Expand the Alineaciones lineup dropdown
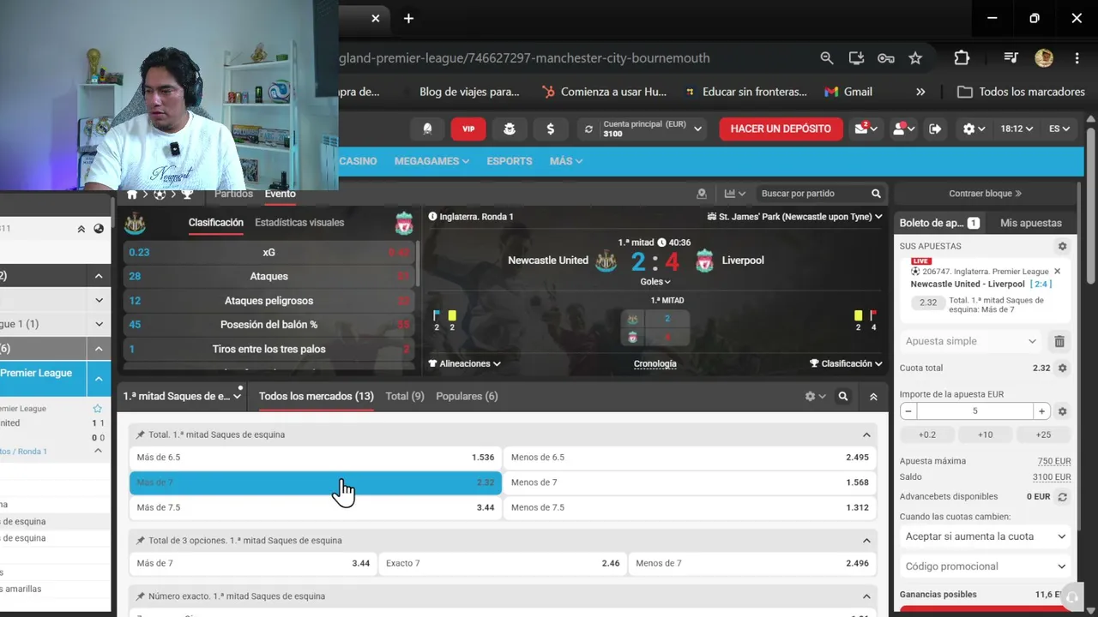The width and height of the screenshot is (1098, 617). point(465,363)
